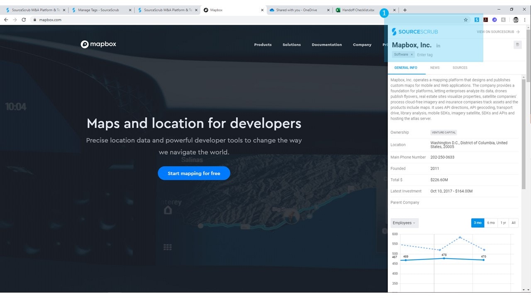Open Documentation in Mapbox navigation
The image size is (531, 298).
click(x=327, y=45)
